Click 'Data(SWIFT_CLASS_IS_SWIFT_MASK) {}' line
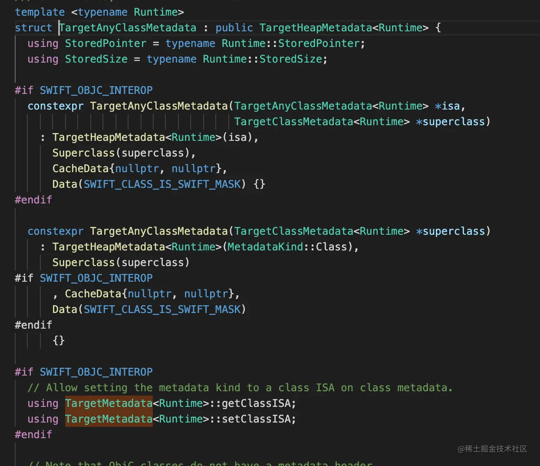 (159, 184)
